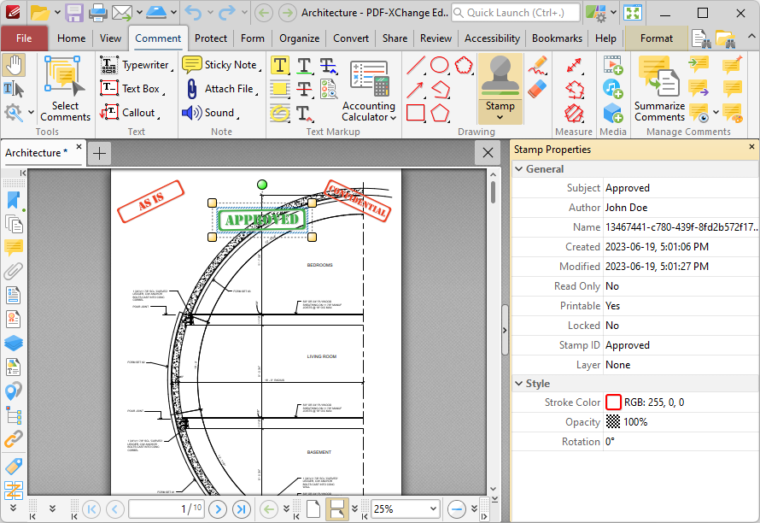Collapse the properties pane with the side arrow
The width and height of the screenshot is (760, 523).
505,331
